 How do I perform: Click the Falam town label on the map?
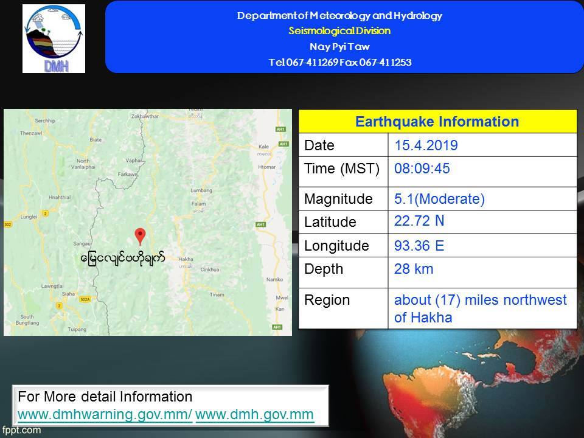[x=199, y=204]
